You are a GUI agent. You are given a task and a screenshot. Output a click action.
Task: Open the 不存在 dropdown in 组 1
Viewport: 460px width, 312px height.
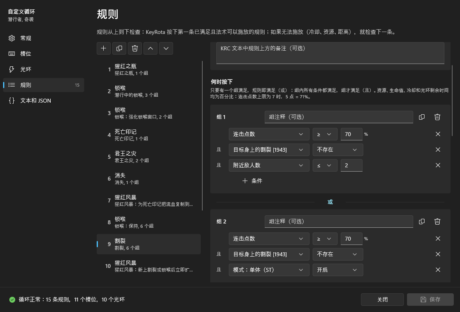pyautogui.click(x=338, y=150)
